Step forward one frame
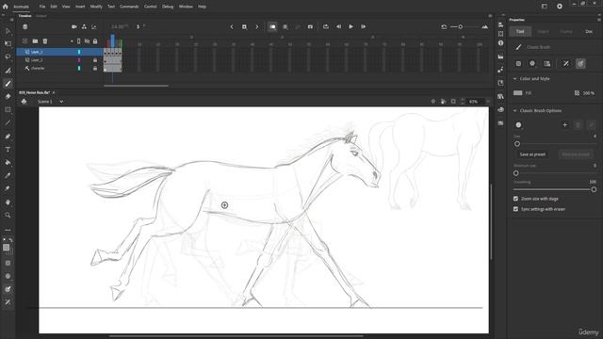This screenshot has width=603, height=339. [x=363, y=27]
